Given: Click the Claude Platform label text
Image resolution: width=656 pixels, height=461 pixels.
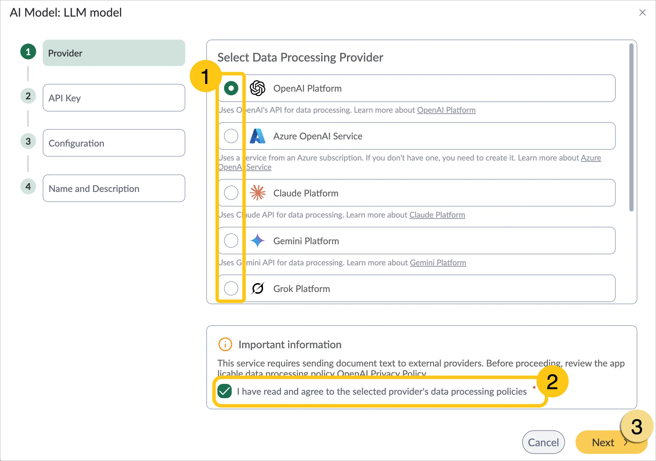Looking at the screenshot, I should (305, 193).
